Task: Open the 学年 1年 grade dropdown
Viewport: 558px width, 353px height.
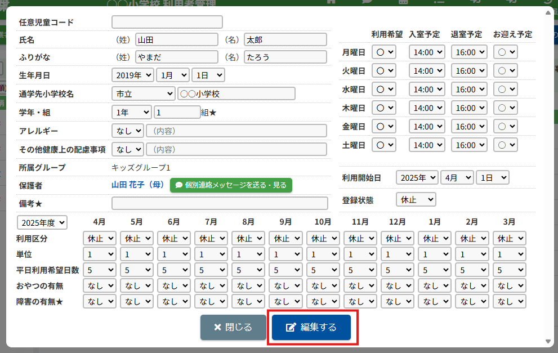Action: click(132, 112)
